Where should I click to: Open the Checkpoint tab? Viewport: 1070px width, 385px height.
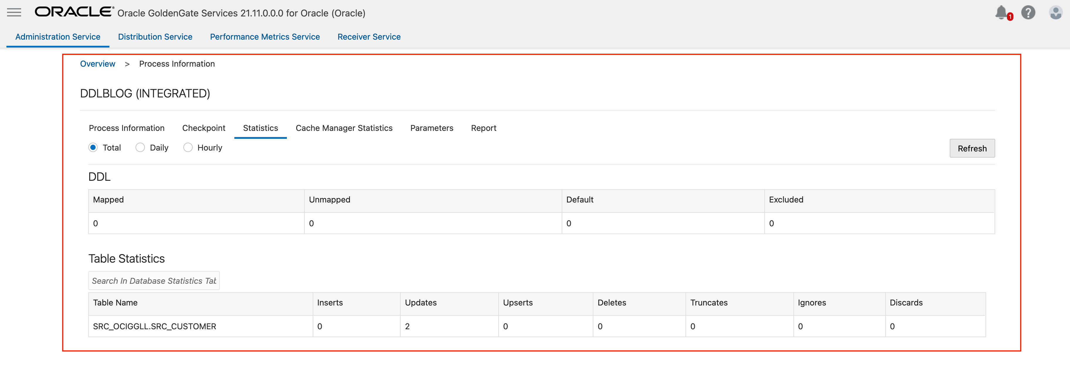click(204, 128)
